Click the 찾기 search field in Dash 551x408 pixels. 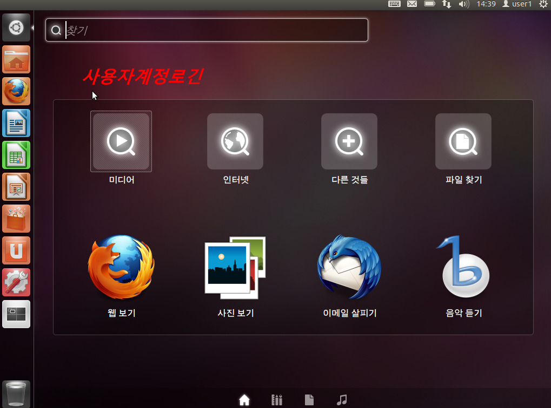(x=216, y=30)
